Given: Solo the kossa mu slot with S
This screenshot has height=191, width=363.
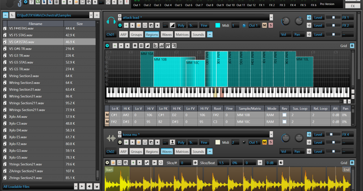Looking at the screenshot, I should tap(271, 142).
